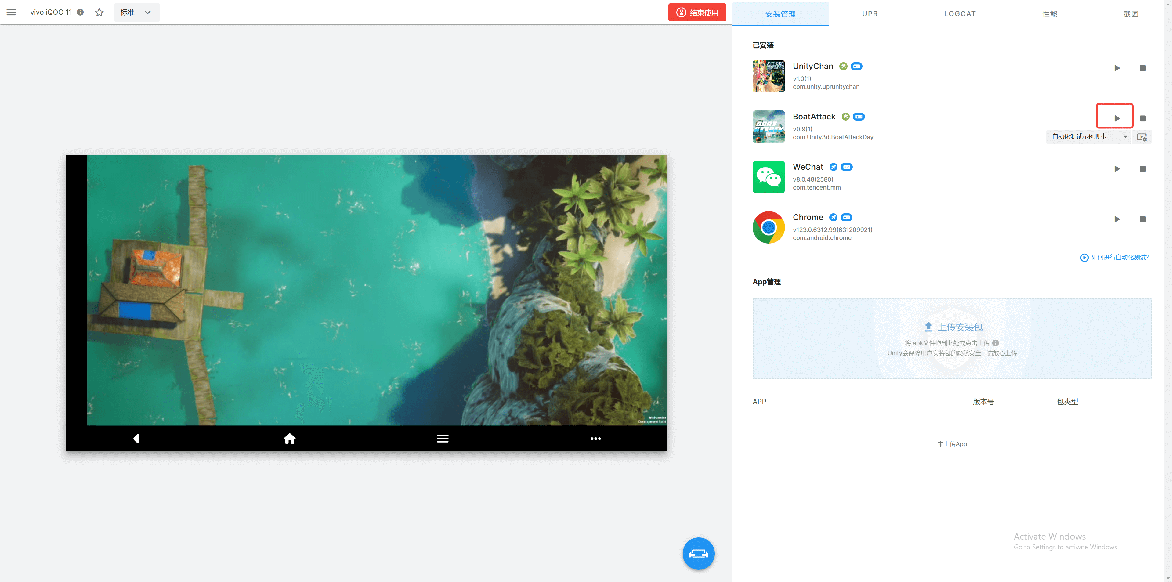Click the info icon next to vivo iQOO 11

click(81, 12)
